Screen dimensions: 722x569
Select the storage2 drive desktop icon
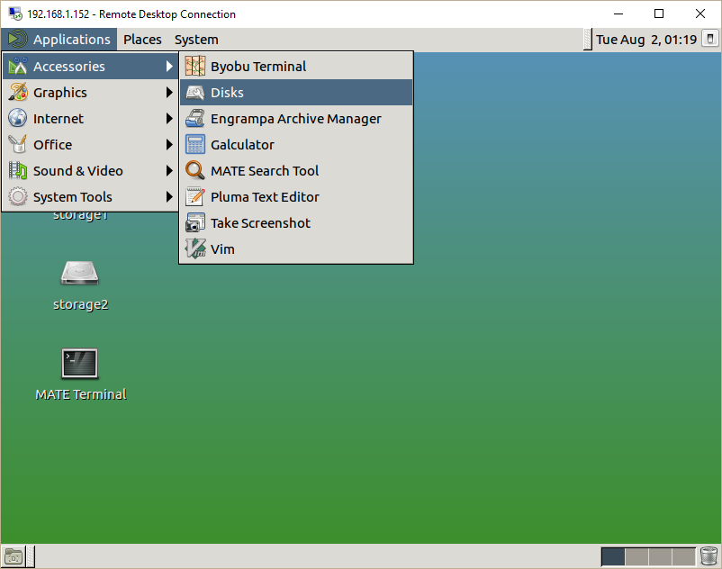point(79,274)
